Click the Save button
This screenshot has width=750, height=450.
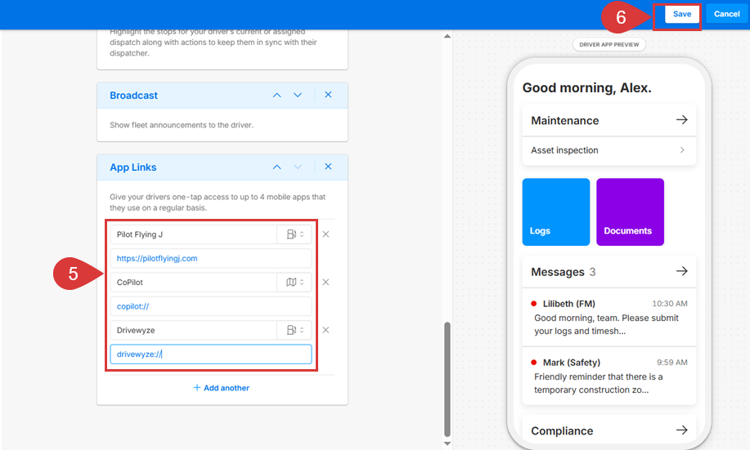pyautogui.click(x=681, y=14)
